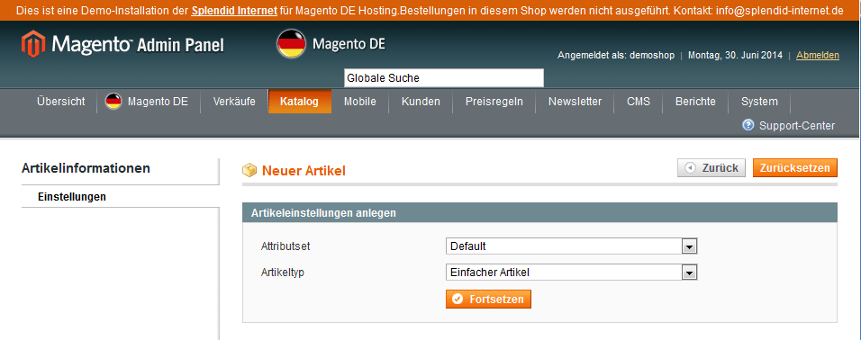Click the Artikeltyp field label
This screenshot has width=861, height=340.
282,272
